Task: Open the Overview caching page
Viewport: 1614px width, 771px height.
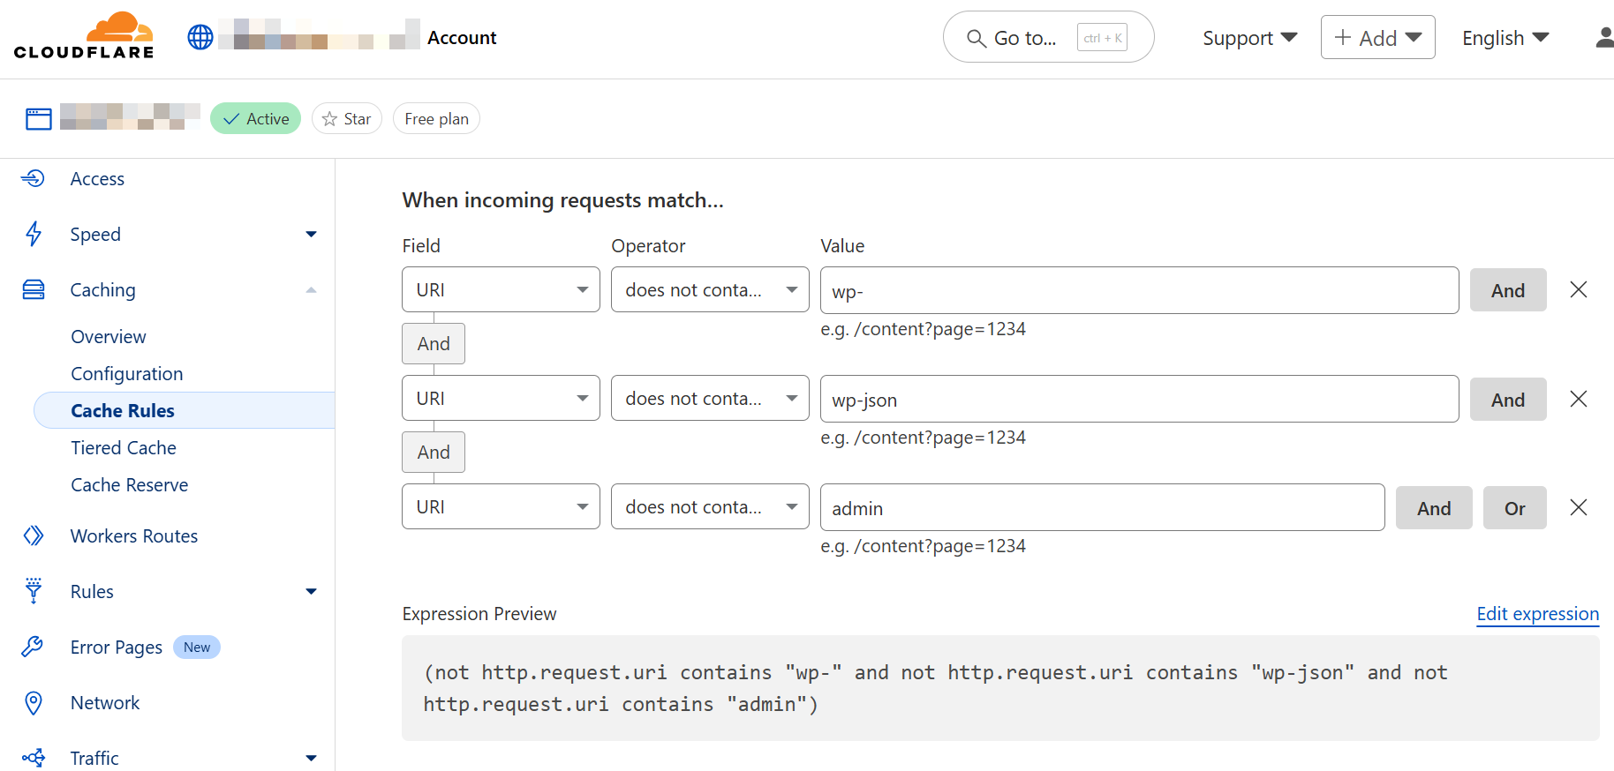Action: click(x=109, y=337)
